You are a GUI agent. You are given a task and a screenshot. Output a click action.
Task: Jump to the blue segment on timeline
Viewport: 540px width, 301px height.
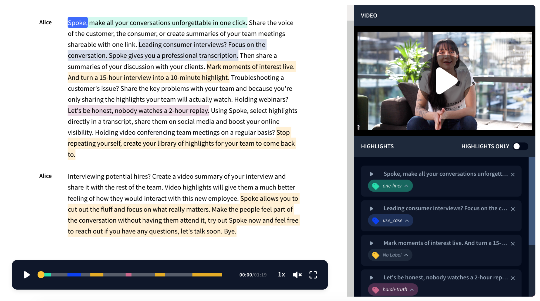(x=74, y=275)
